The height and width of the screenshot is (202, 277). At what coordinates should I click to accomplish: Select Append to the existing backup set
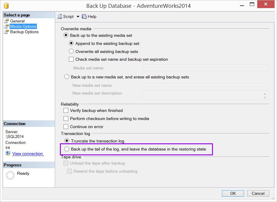(71, 43)
